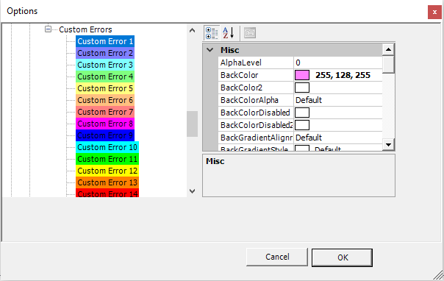Select the BackColorDisabled2 property name
The height and width of the screenshot is (281, 444).
[x=257, y=125]
